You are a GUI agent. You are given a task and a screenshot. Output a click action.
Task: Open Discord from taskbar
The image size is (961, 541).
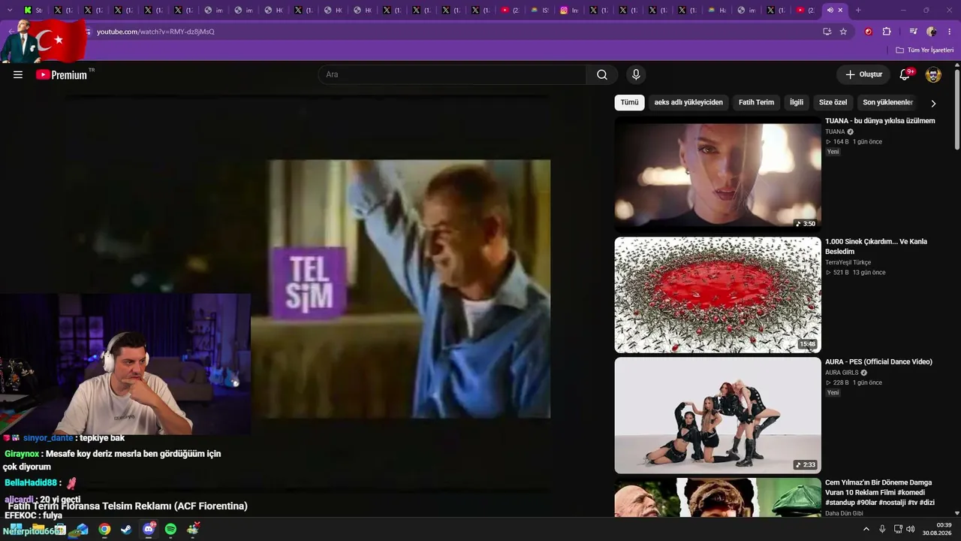149,530
